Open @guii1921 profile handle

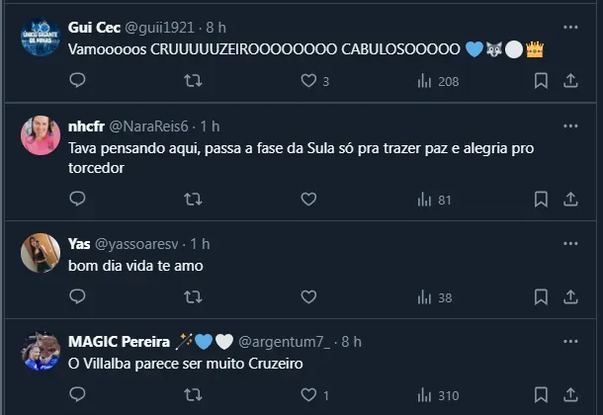(160, 27)
